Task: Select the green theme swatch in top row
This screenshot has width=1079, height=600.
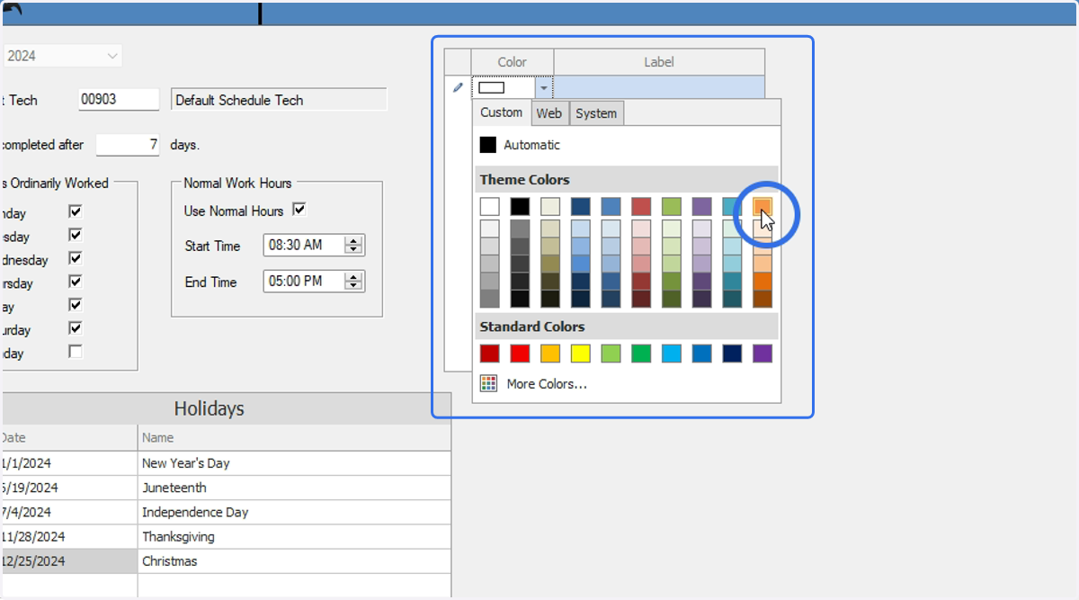Action: tap(672, 206)
